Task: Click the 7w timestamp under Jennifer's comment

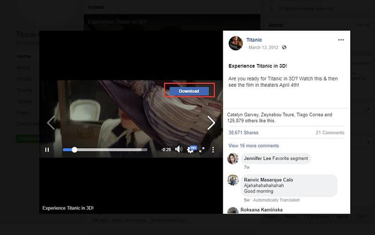Action: (x=247, y=167)
